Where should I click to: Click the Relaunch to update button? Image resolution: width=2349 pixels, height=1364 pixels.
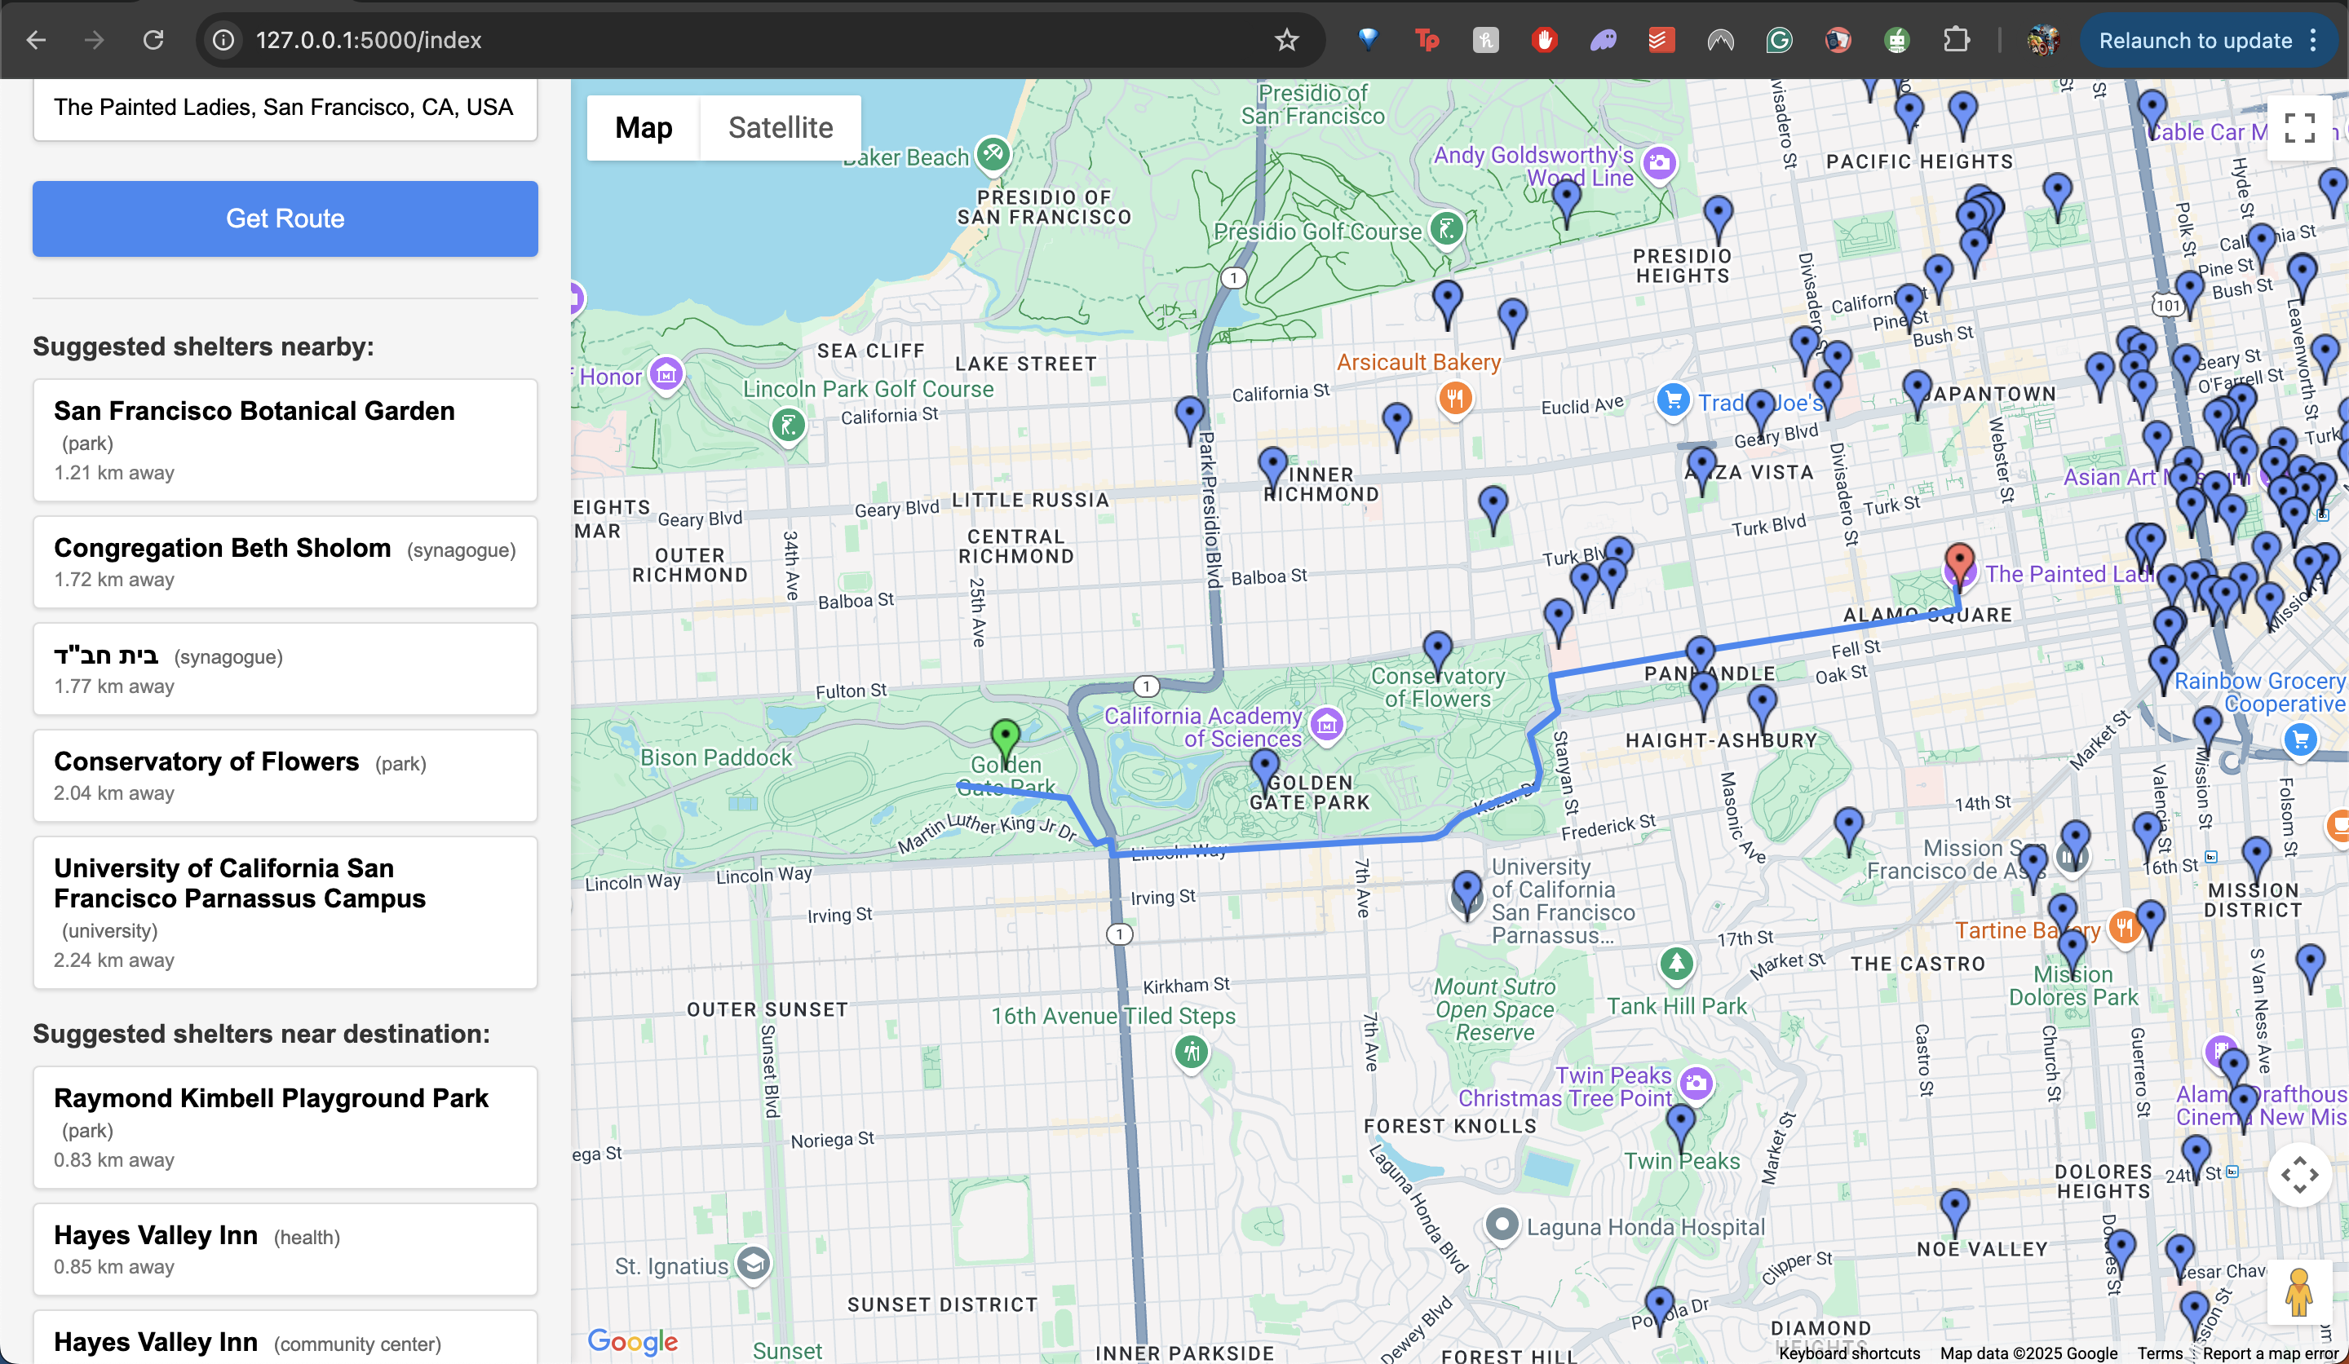[x=2194, y=40]
